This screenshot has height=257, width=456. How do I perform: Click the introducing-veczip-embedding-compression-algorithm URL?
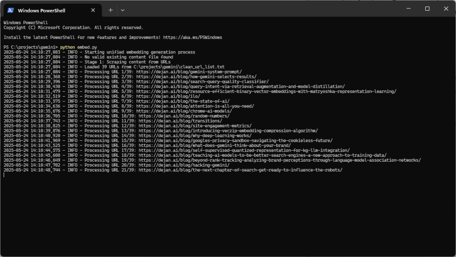click(228, 131)
